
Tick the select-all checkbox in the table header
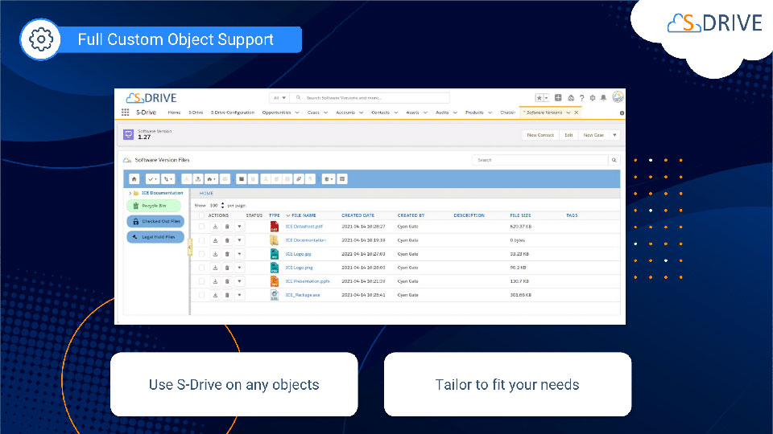[201, 215]
